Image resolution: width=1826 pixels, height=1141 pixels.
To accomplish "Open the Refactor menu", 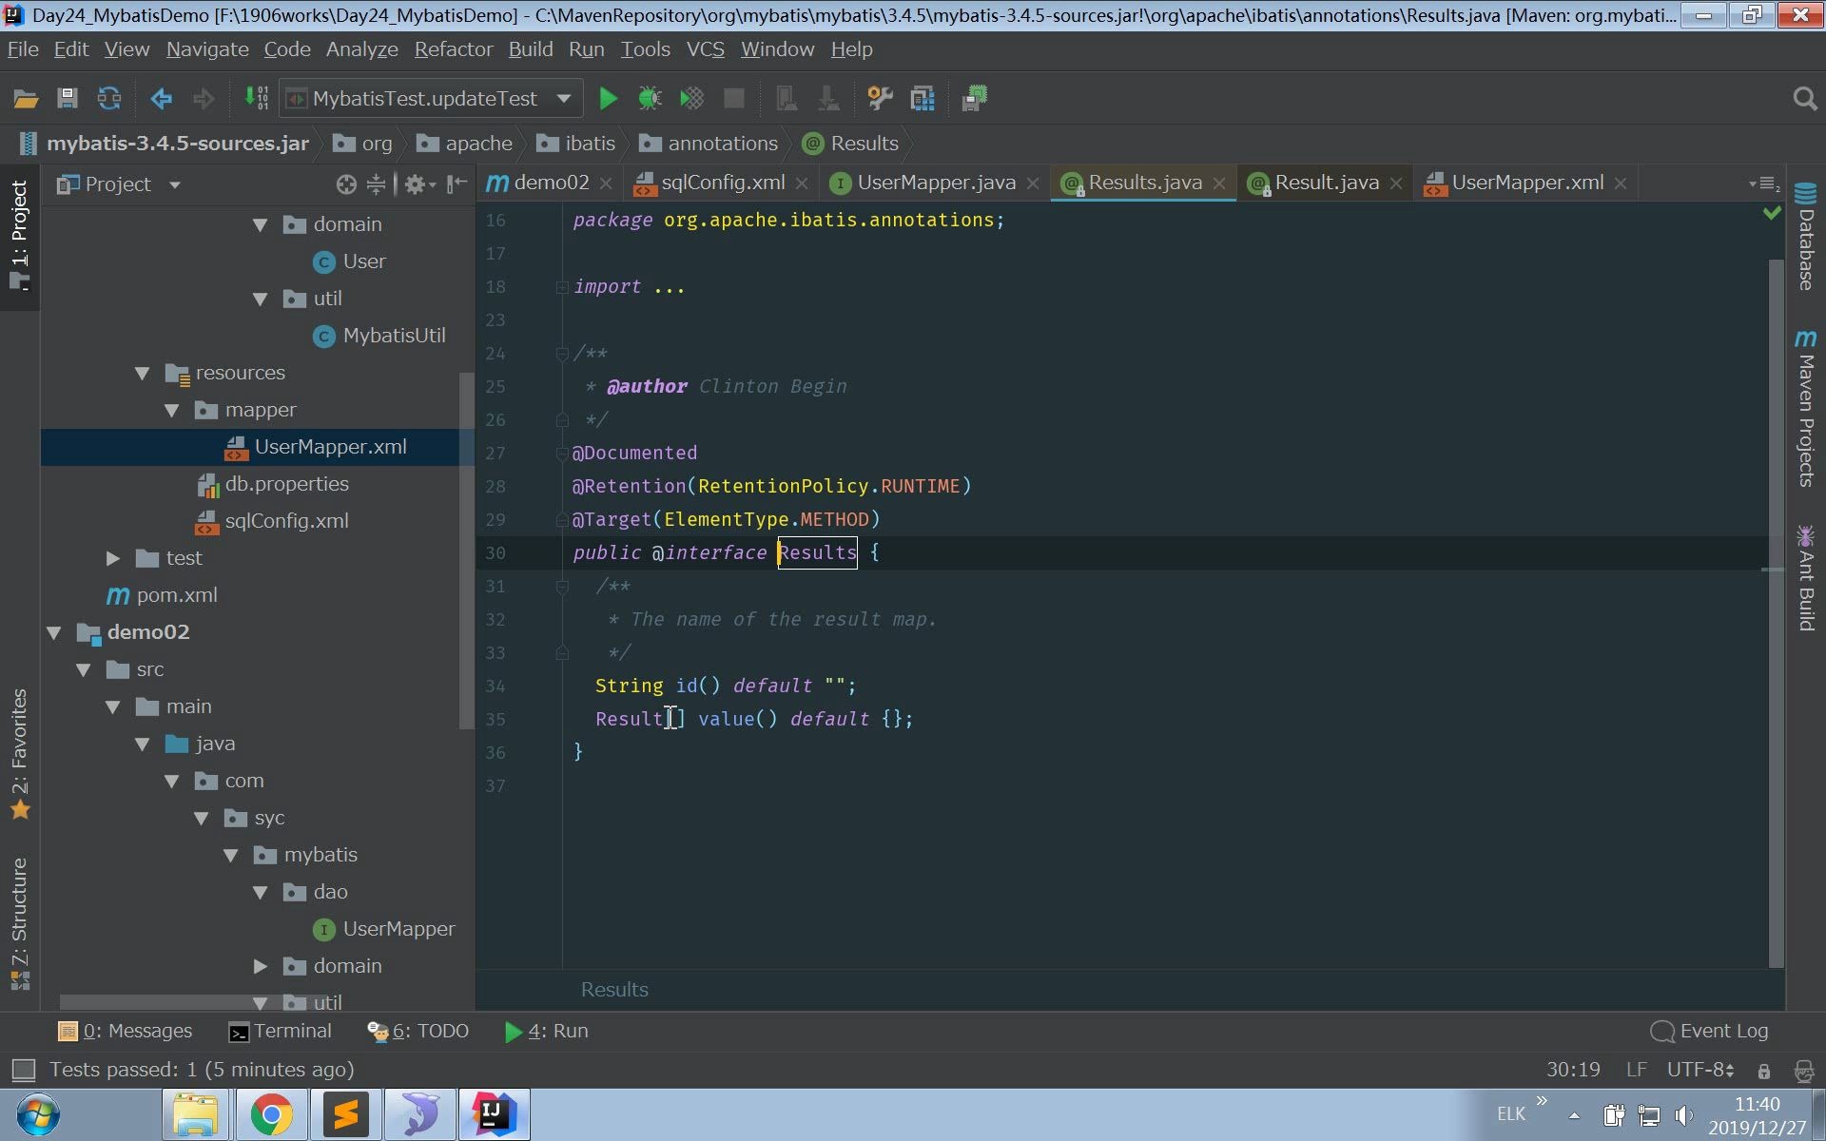I will [x=453, y=49].
